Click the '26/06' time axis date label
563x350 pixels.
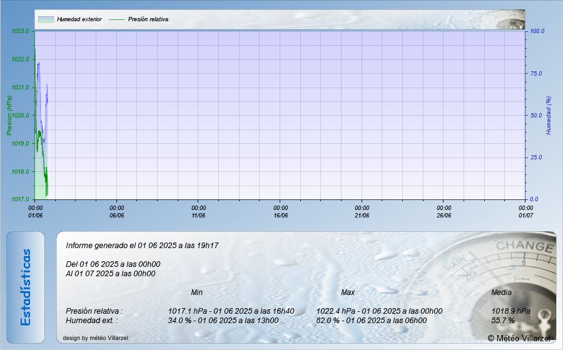click(444, 216)
